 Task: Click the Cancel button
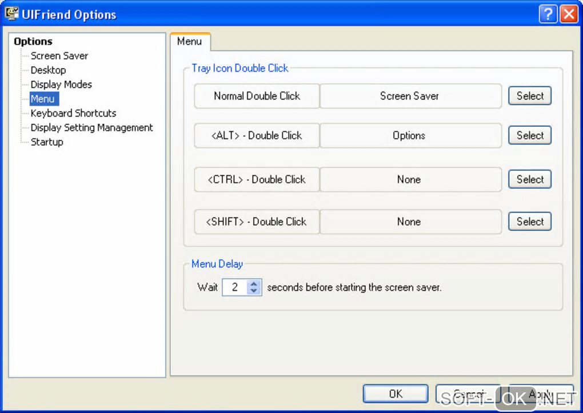coord(469,394)
